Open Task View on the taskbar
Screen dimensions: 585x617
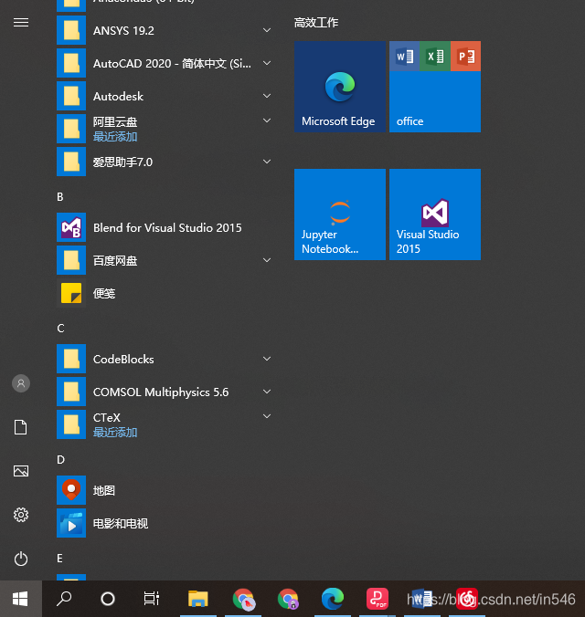pyautogui.click(x=152, y=599)
